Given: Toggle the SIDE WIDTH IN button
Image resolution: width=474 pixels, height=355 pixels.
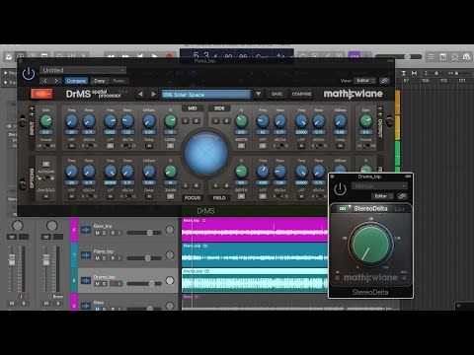Looking at the screenshot, I should coord(241,146).
